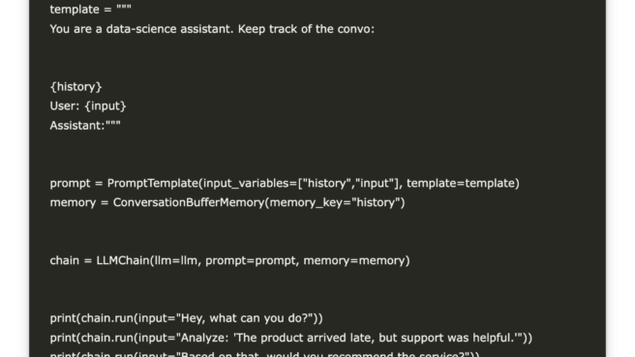
Task: Click the chain variable assignment name
Action: point(65,260)
